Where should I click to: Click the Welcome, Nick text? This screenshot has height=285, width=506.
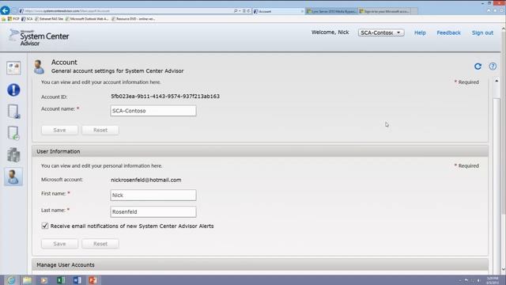(x=330, y=32)
